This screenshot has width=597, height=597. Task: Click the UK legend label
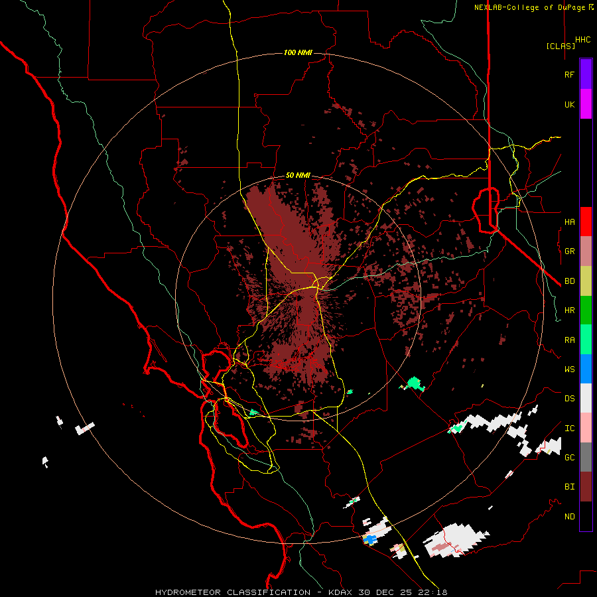point(569,104)
